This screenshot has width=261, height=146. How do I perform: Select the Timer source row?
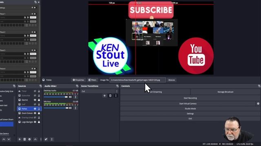(29, 91)
